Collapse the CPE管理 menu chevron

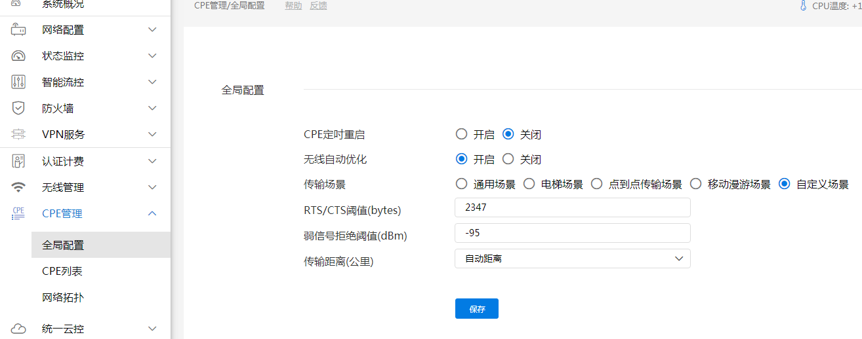152,213
